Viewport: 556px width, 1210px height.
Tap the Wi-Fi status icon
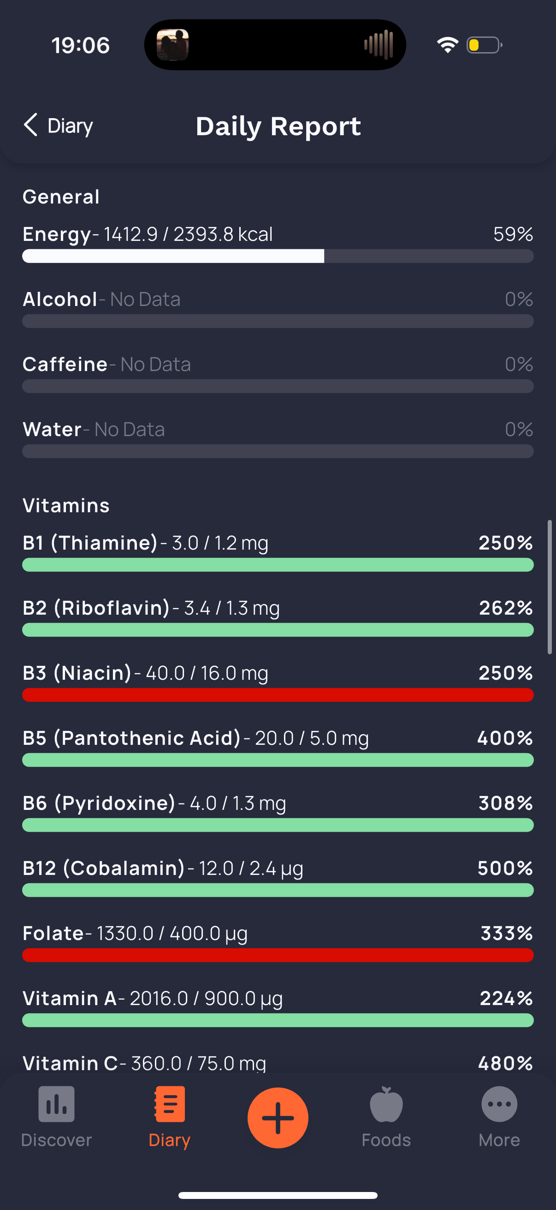[448, 45]
